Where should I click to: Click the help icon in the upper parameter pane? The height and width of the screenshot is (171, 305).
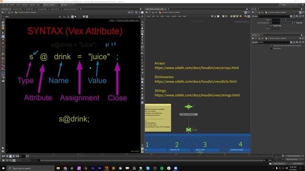pyautogui.click(x=303, y=17)
